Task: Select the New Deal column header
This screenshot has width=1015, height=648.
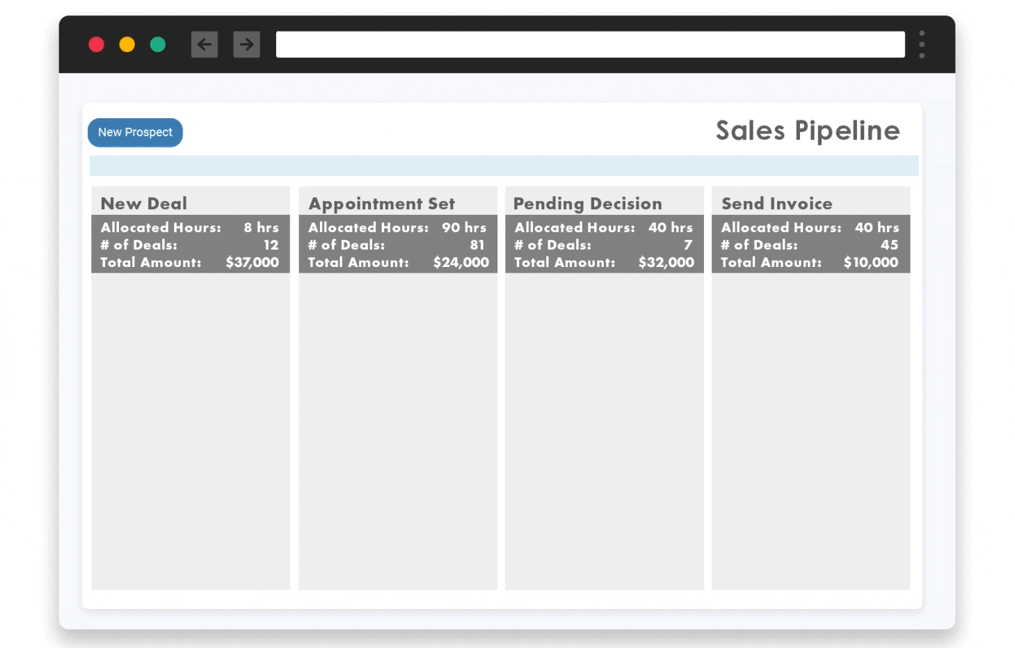Action: (143, 203)
